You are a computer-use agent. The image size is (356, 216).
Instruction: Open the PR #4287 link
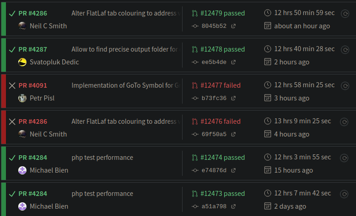[32, 49]
